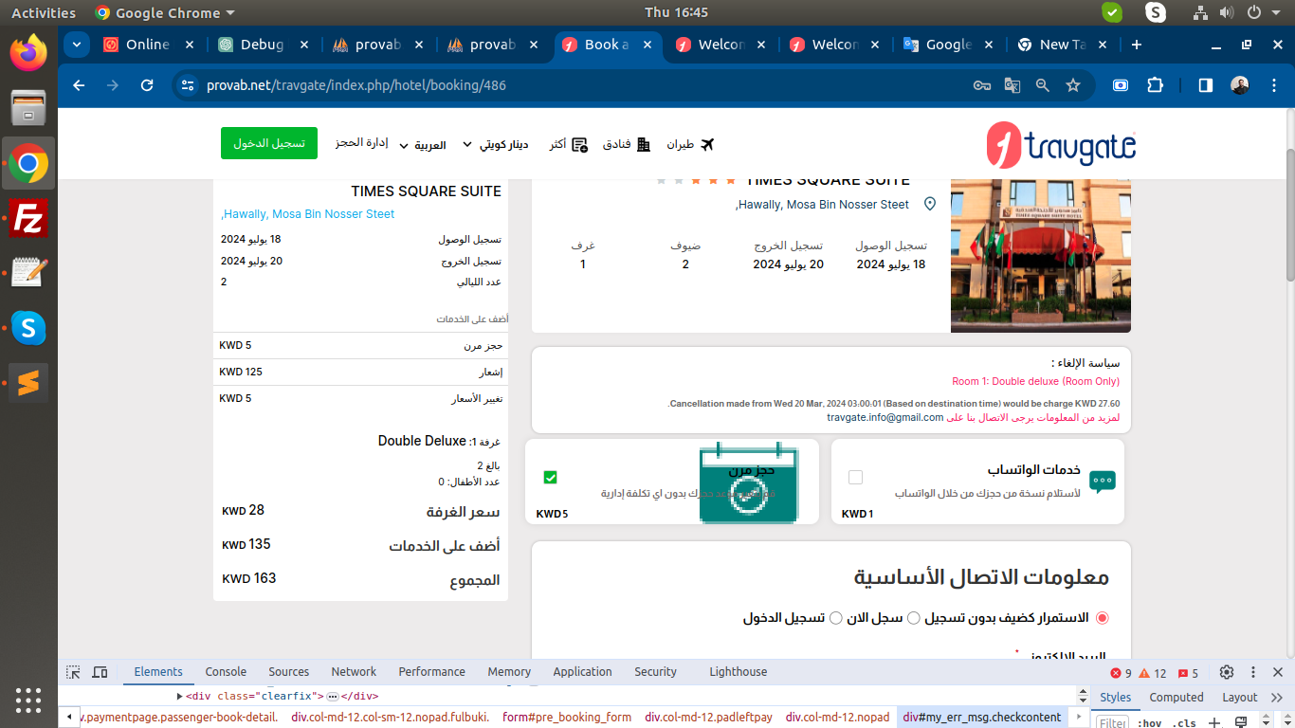Tick the WhatsApp services checkbox

[x=855, y=477]
